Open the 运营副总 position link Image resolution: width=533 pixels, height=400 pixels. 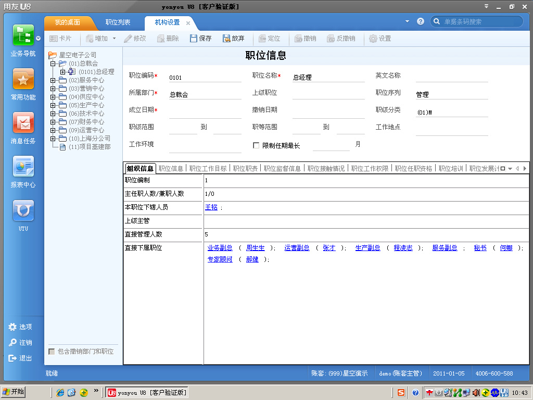point(297,248)
